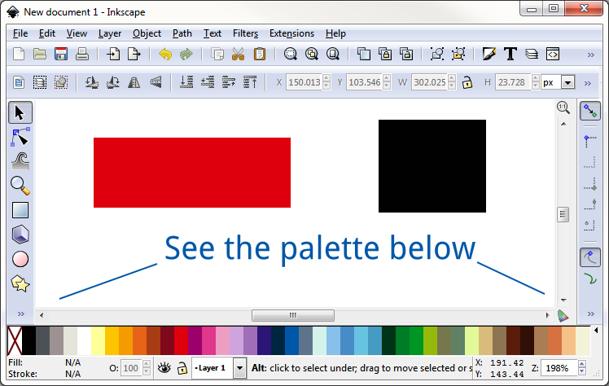Toggle current layer visibility eye
Image resolution: width=609 pixels, height=386 pixels.
click(x=164, y=367)
